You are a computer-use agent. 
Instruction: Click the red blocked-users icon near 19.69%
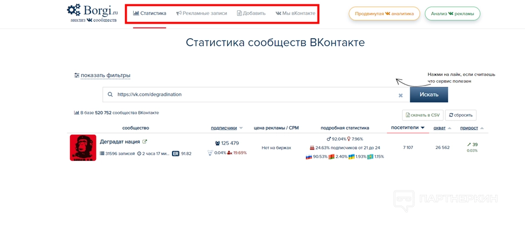[x=230, y=153]
